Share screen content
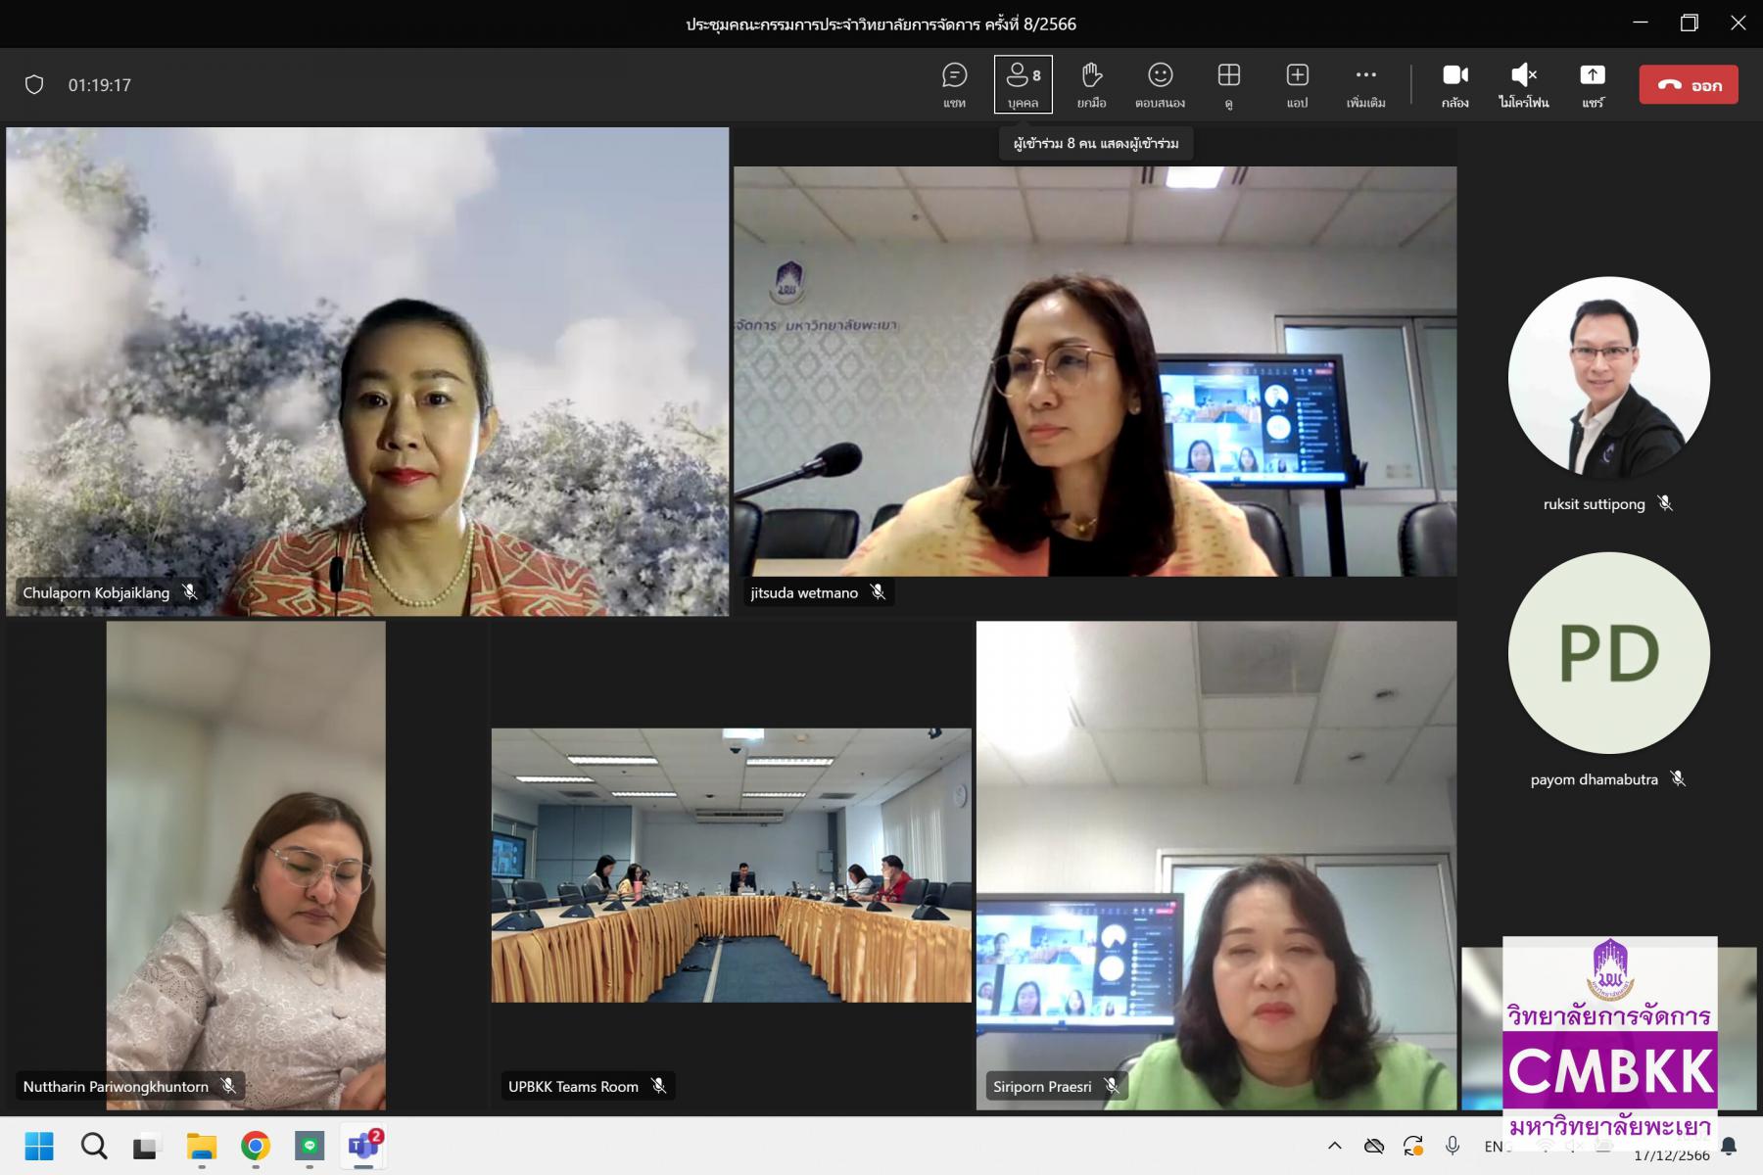This screenshot has width=1763, height=1175. (x=1593, y=85)
